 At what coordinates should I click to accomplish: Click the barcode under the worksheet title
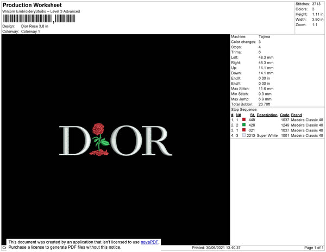(39, 18)
